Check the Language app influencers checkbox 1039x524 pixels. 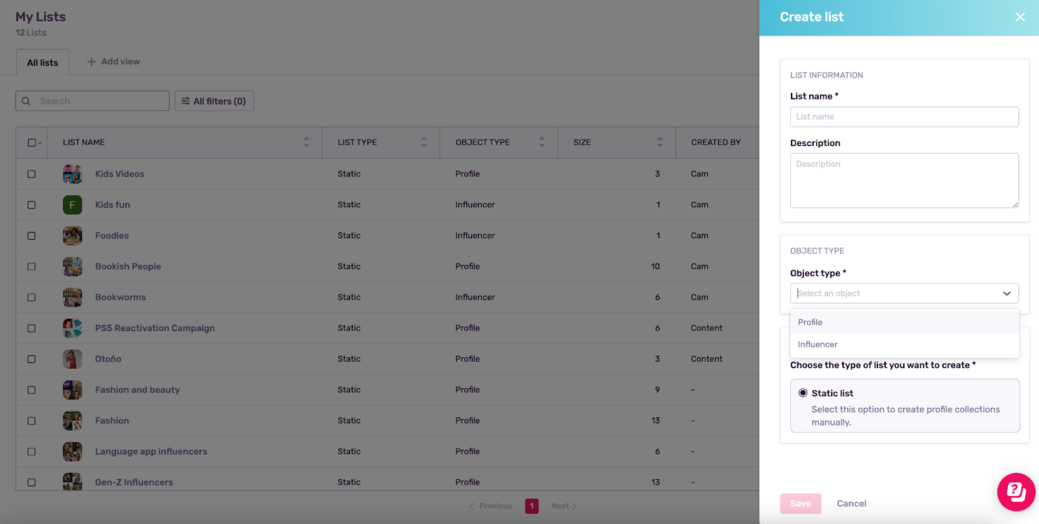(x=31, y=452)
